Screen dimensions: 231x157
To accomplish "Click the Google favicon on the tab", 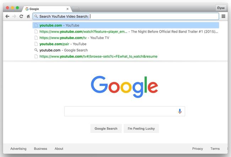I will coord(27,9).
